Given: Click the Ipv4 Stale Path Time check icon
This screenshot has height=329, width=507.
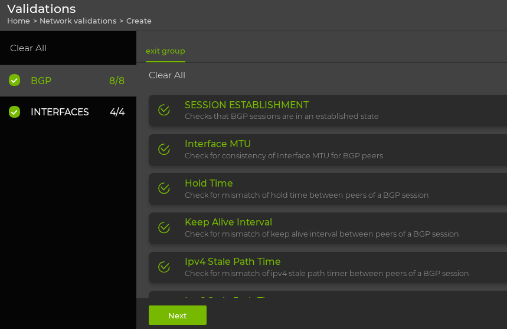Looking at the screenshot, I should coord(164,267).
